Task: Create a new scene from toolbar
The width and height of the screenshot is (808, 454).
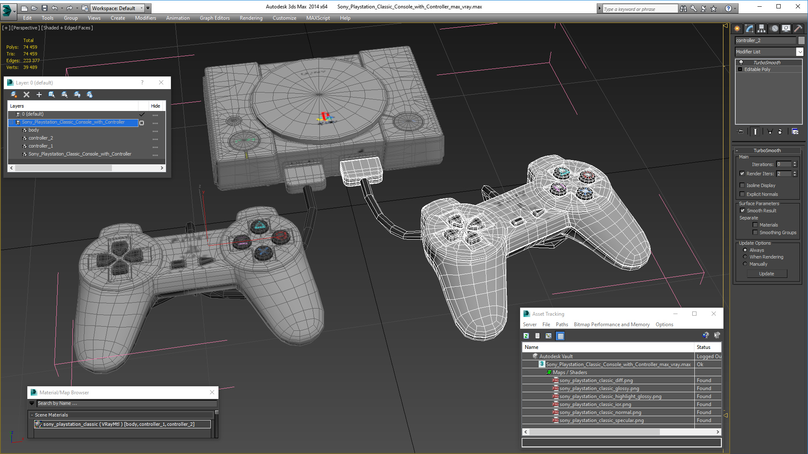Action: click(x=24, y=8)
